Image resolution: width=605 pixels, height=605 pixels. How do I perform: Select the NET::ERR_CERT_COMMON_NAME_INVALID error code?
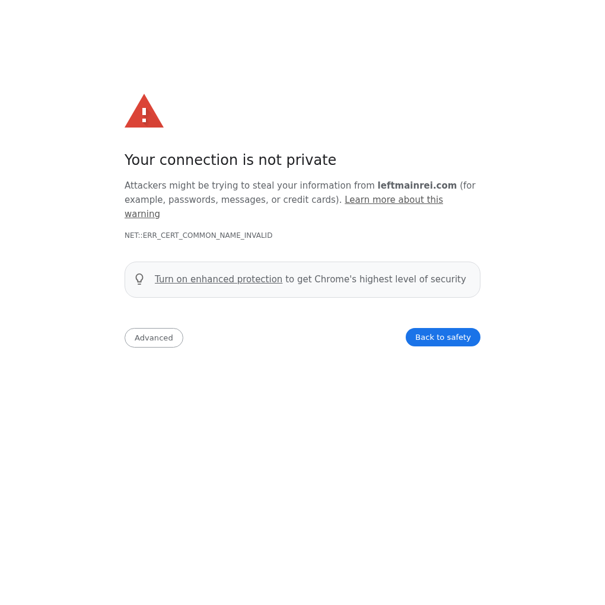point(198,235)
